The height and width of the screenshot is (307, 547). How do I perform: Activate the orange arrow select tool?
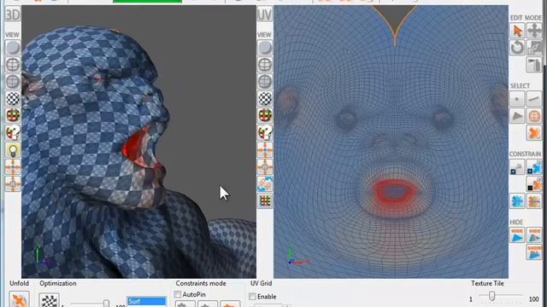(x=517, y=31)
